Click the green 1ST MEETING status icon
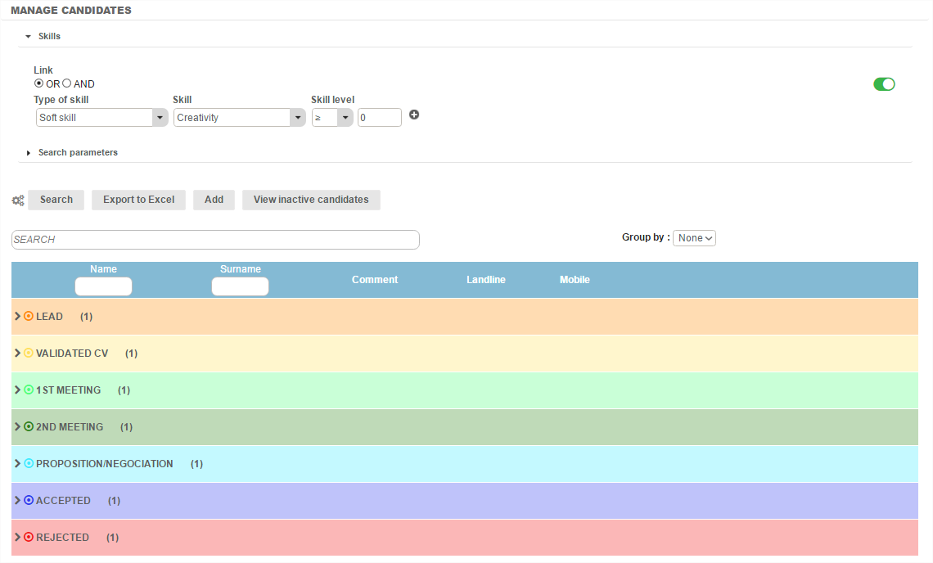Viewport: 933px width, 563px height. (x=29, y=390)
